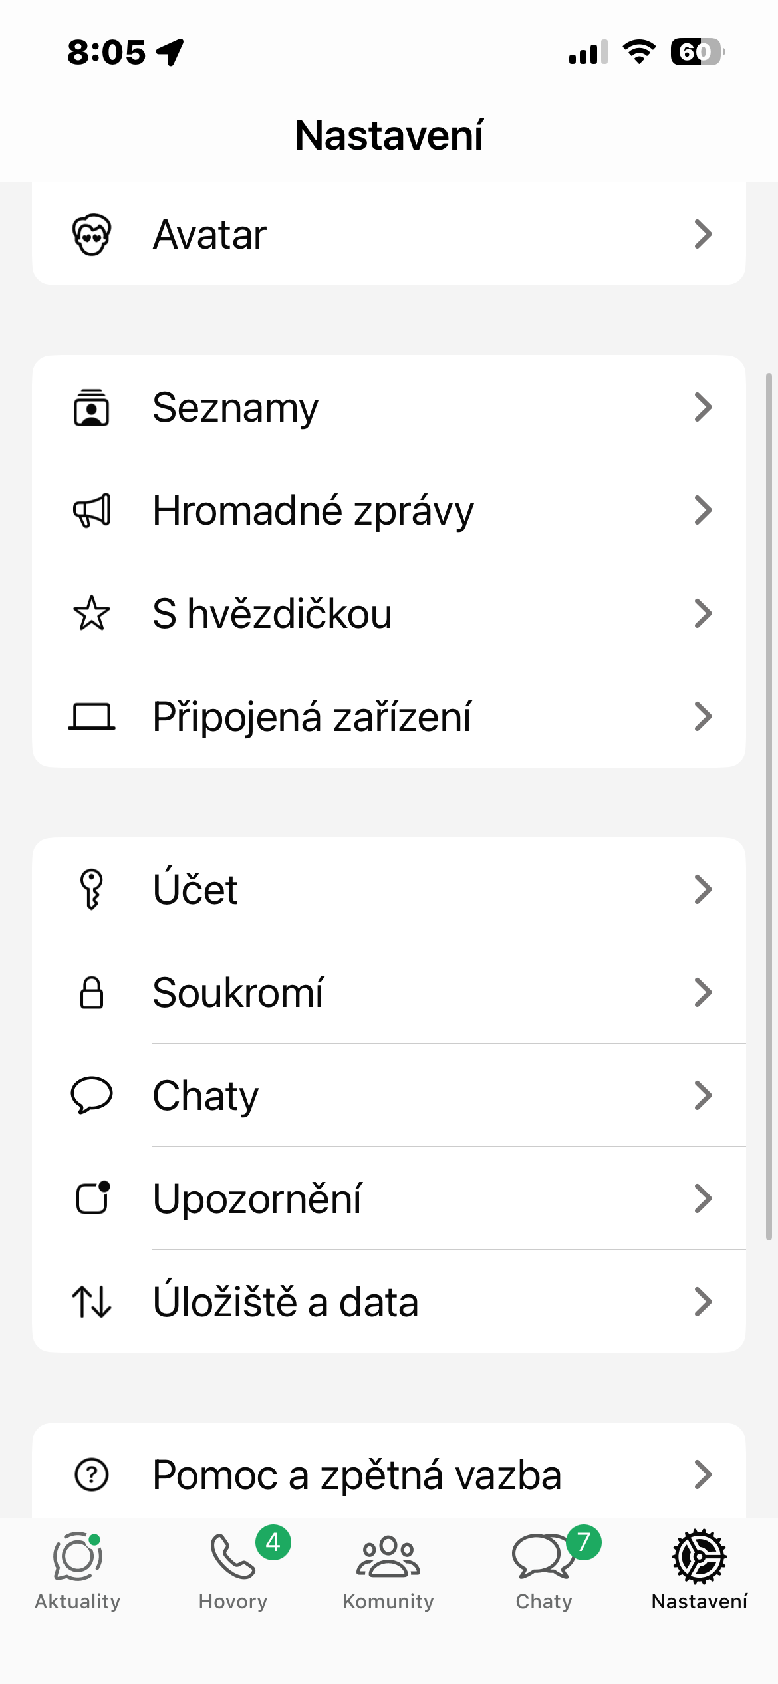The height and width of the screenshot is (1684, 778).
Task: Open Chaty settings via its chevron
Action: (x=703, y=1095)
